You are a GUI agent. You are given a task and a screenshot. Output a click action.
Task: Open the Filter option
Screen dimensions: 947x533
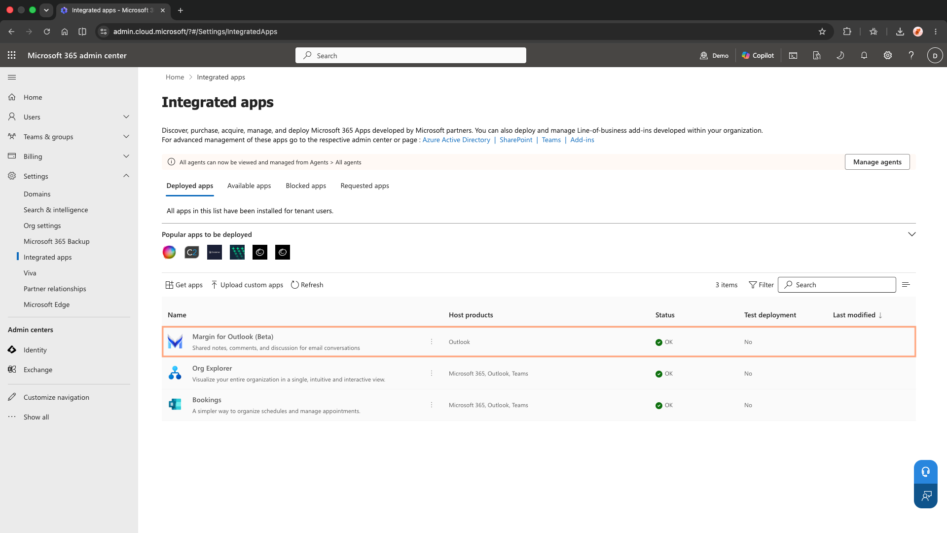pyautogui.click(x=761, y=285)
